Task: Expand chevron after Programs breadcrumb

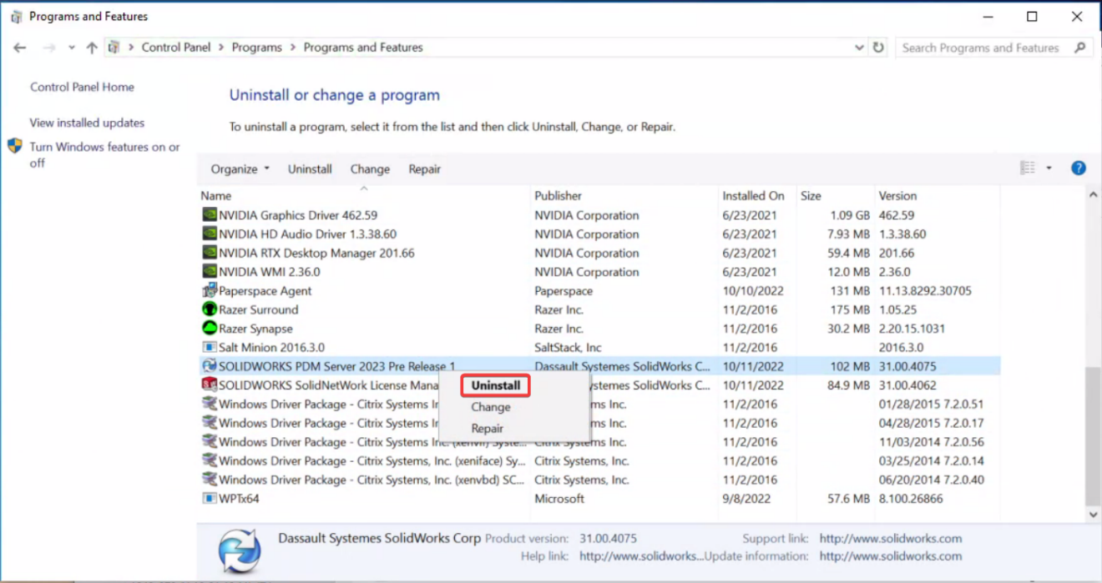Action: pyautogui.click(x=293, y=48)
